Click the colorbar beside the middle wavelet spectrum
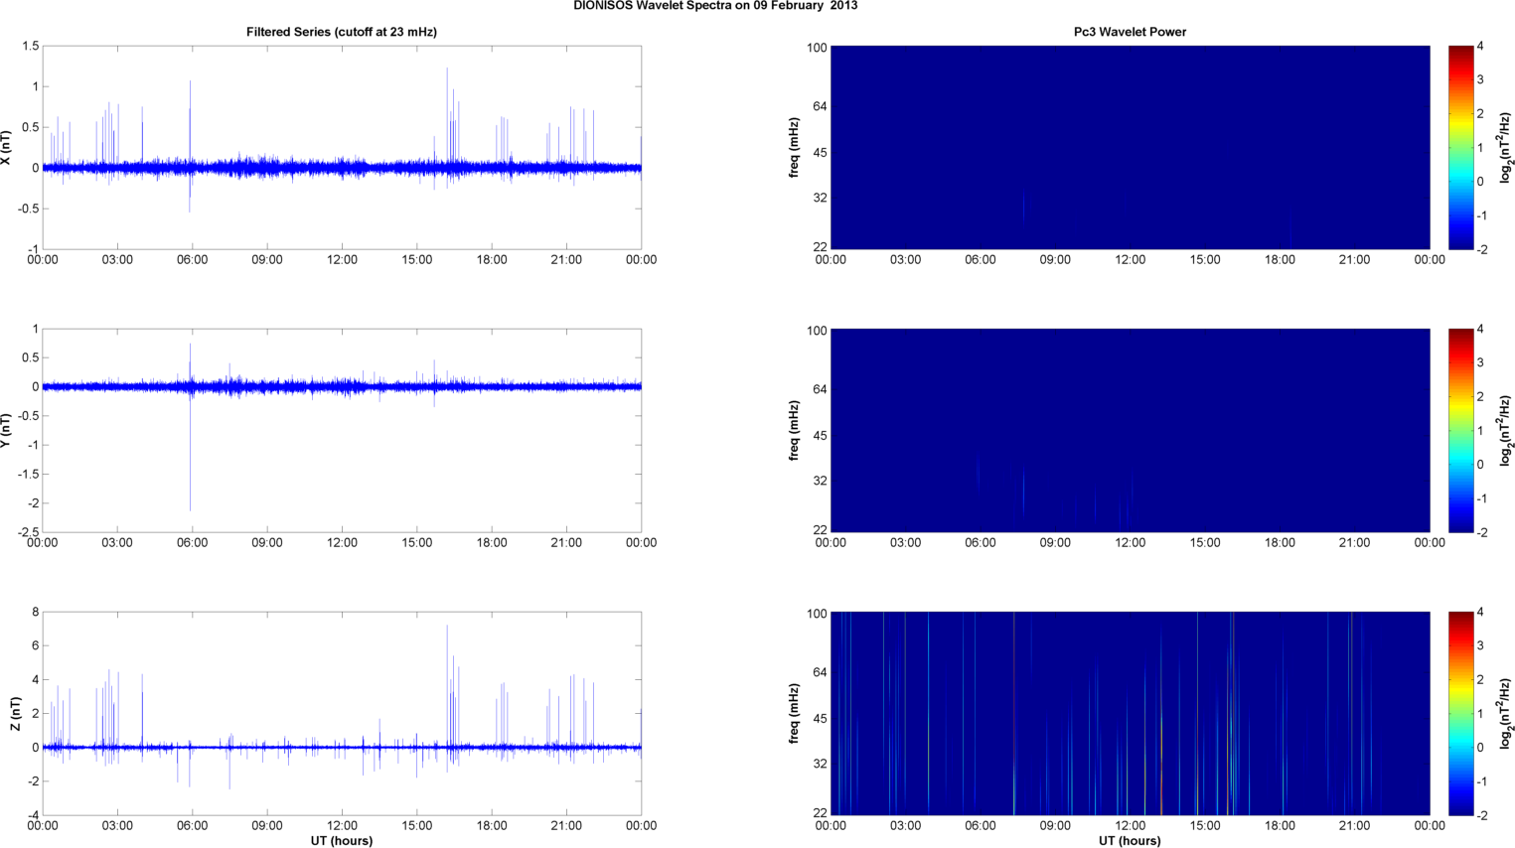 (1460, 431)
